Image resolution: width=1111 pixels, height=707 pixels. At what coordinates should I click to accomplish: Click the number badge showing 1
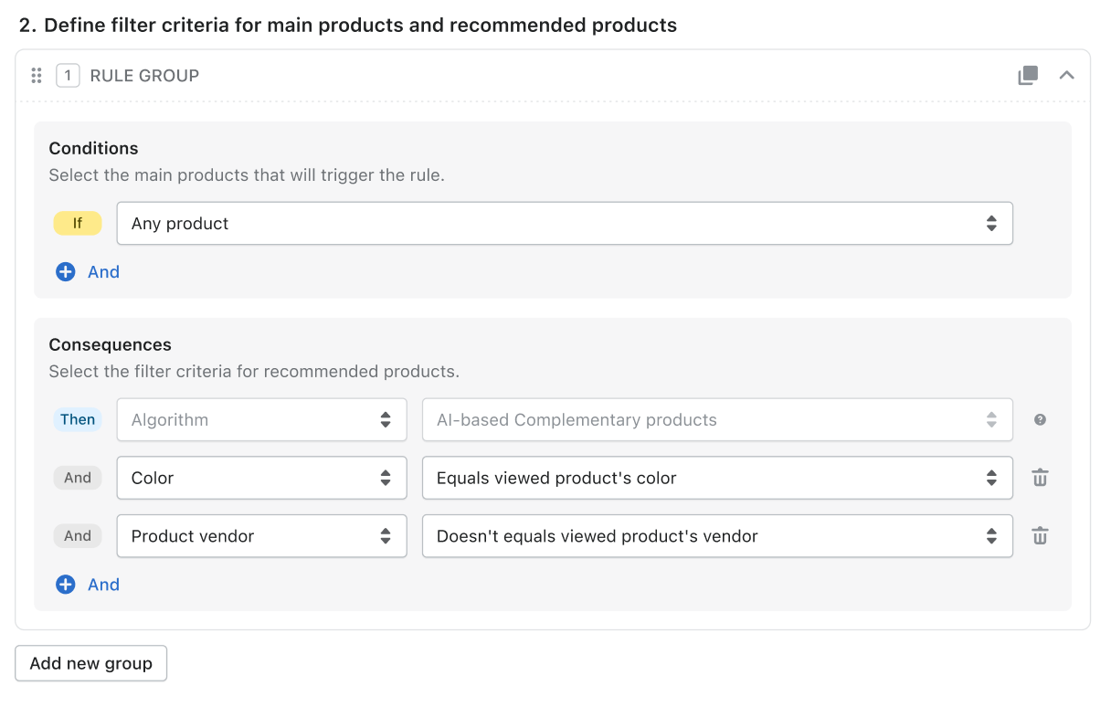(68, 75)
